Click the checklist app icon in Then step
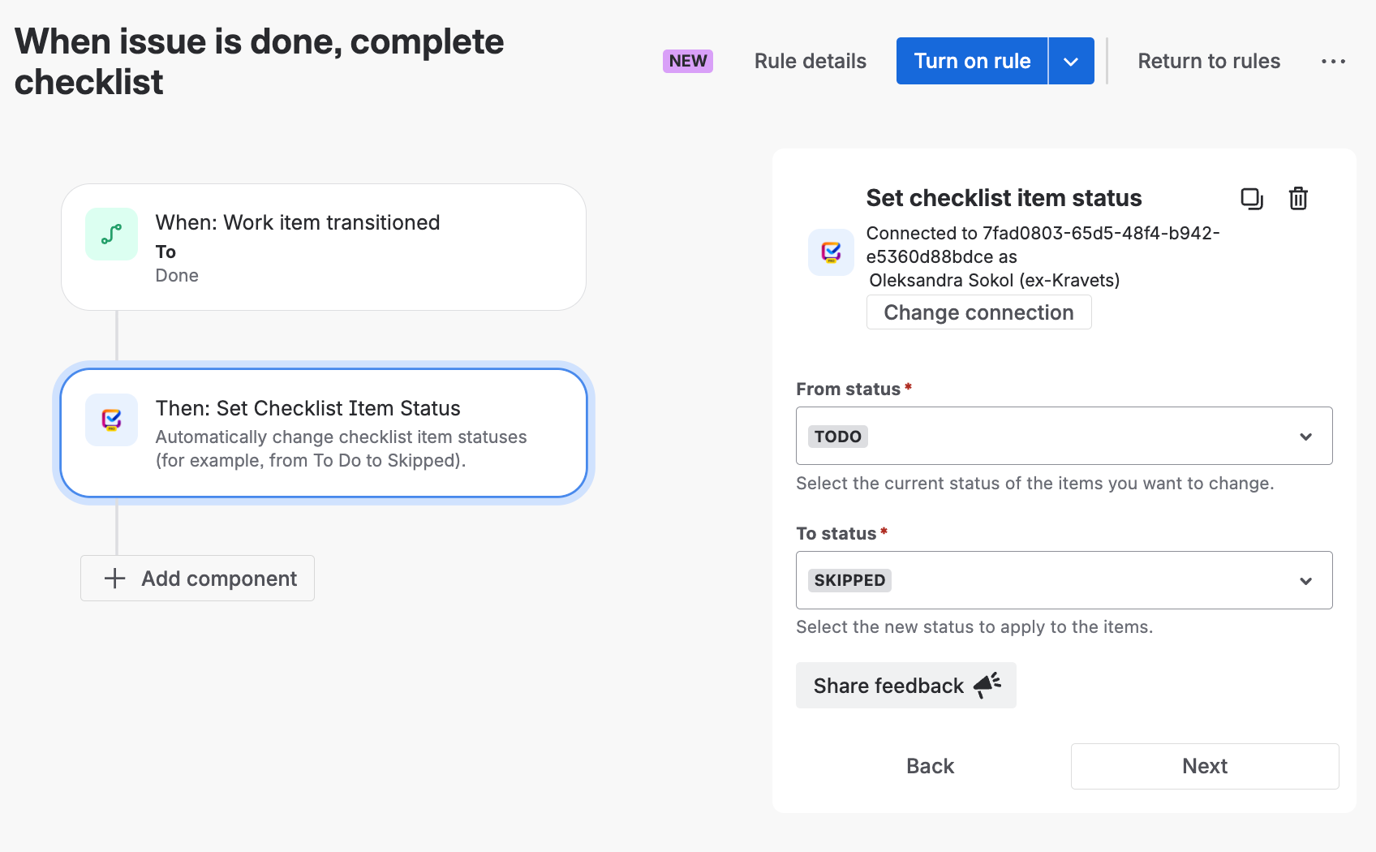Viewport: 1376px width, 852px height. [x=112, y=420]
